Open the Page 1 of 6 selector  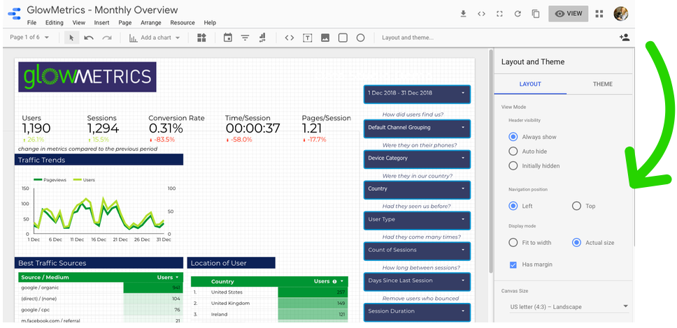(x=29, y=38)
